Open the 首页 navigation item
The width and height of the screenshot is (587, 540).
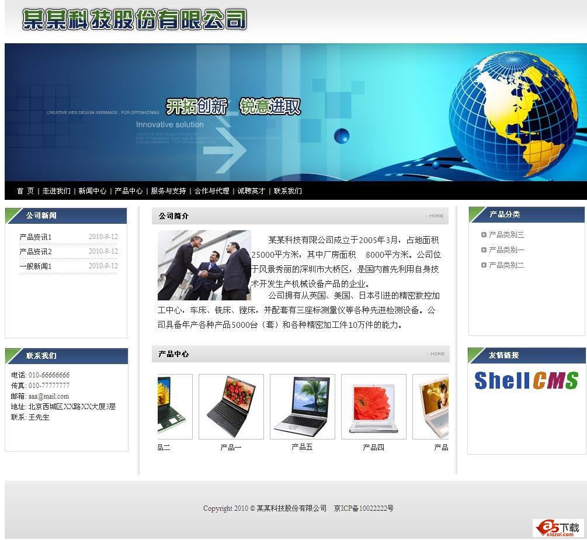coord(25,191)
